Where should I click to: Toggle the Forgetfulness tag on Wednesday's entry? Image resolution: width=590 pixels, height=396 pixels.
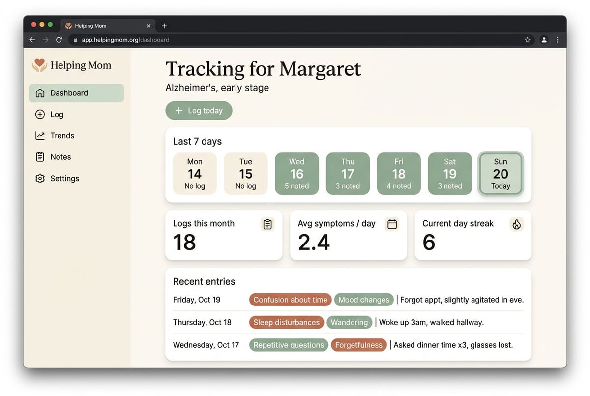359,345
